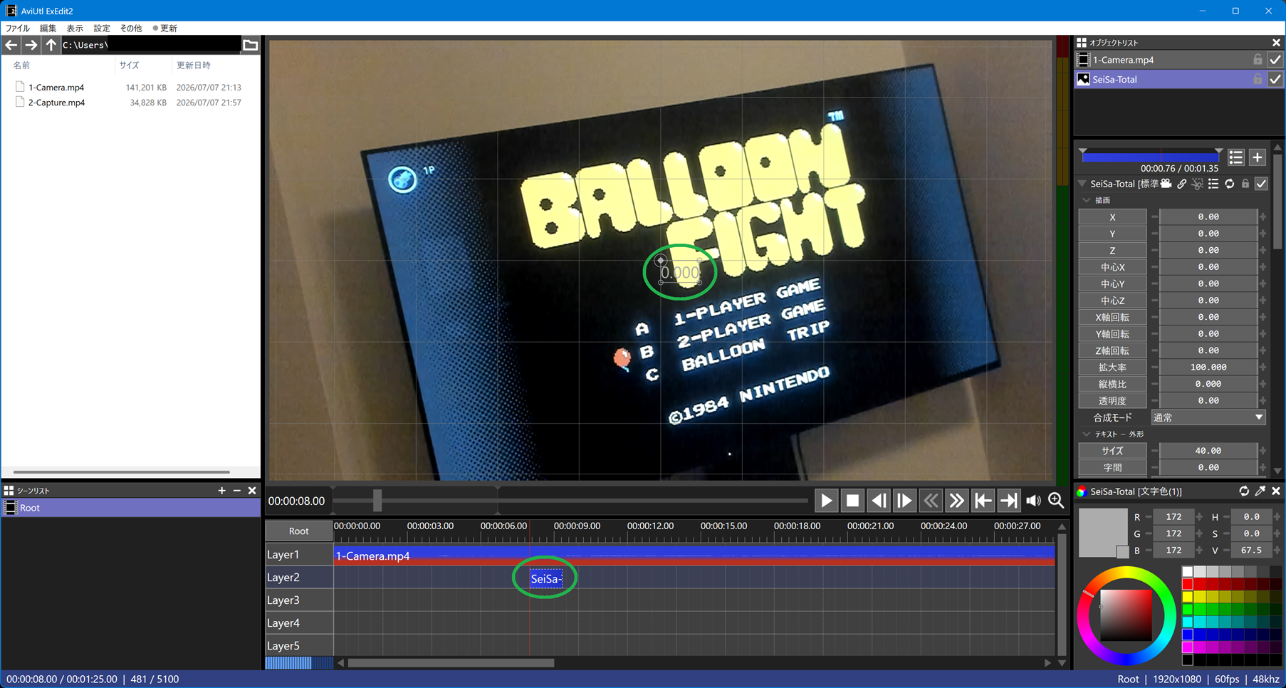Select the 1-Camera.mp4 clip on Layer1

point(694,556)
